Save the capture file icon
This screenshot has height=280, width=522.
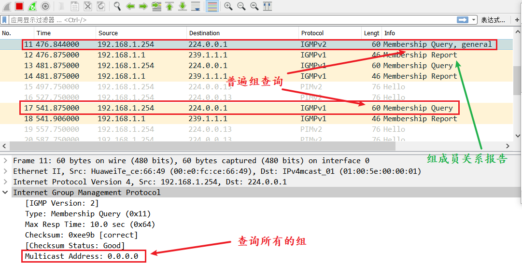[x=75, y=6]
